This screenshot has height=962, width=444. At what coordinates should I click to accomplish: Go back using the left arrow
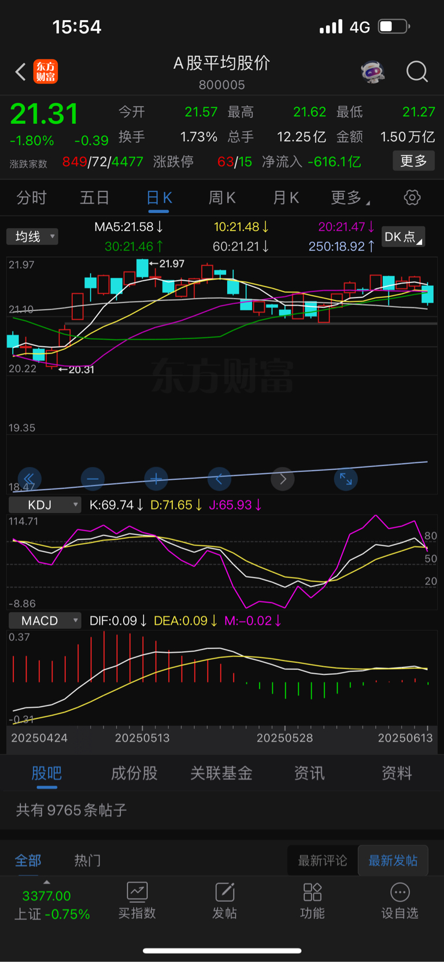[x=21, y=72]
